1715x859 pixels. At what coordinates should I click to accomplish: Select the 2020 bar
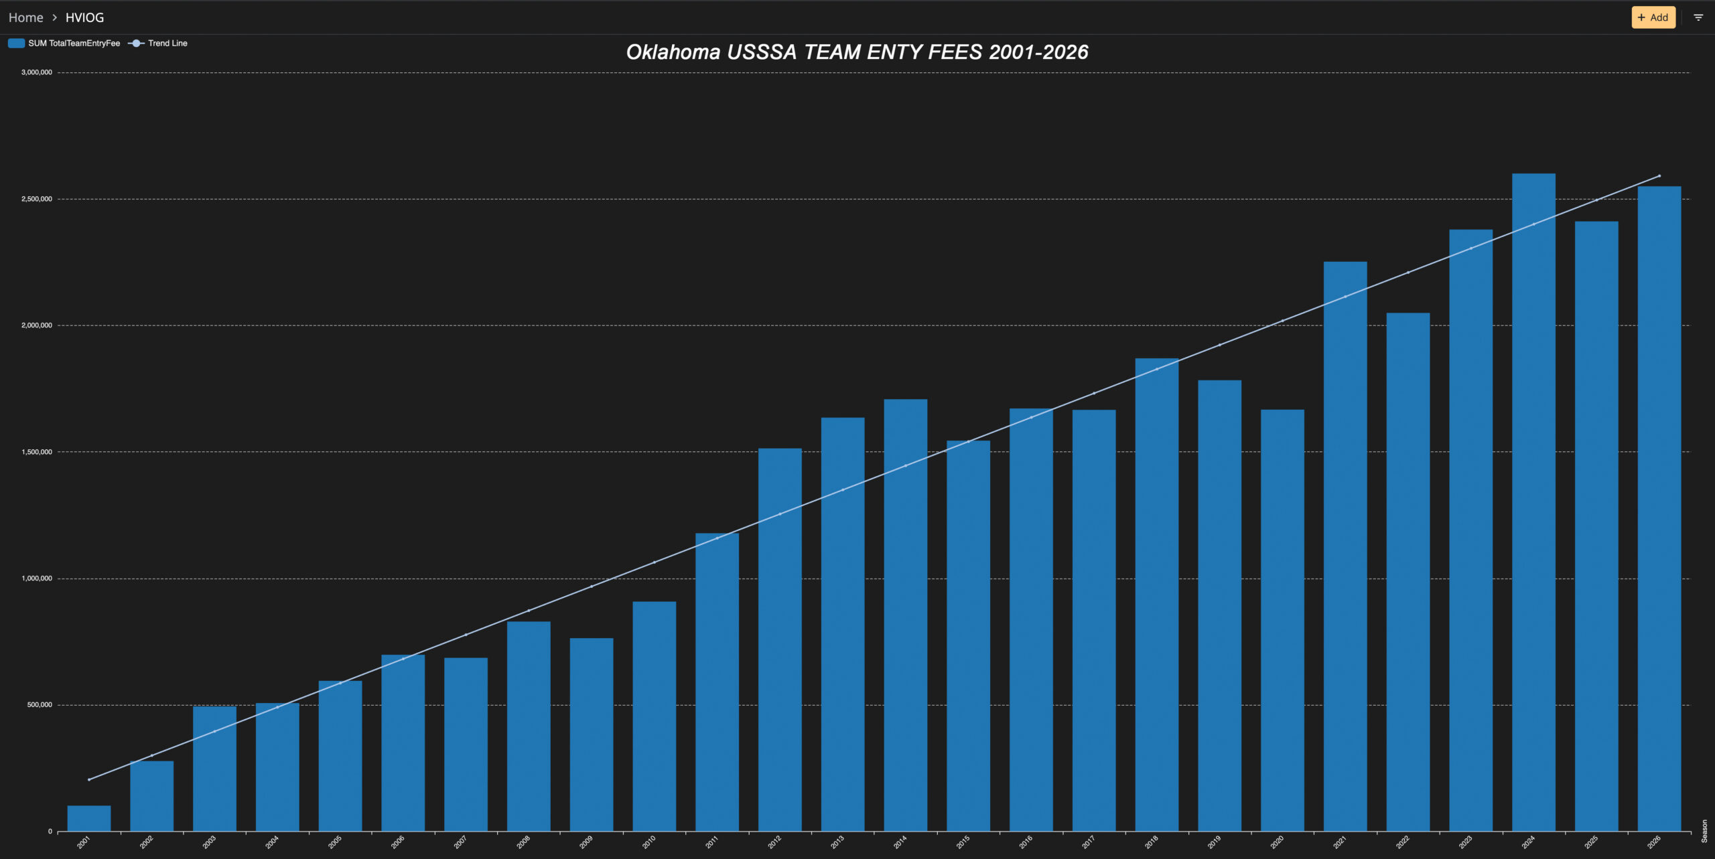(1282, 621)
